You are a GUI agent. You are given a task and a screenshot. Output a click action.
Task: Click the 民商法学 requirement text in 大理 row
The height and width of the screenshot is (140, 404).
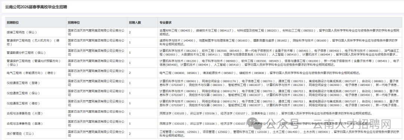(173, 113)
